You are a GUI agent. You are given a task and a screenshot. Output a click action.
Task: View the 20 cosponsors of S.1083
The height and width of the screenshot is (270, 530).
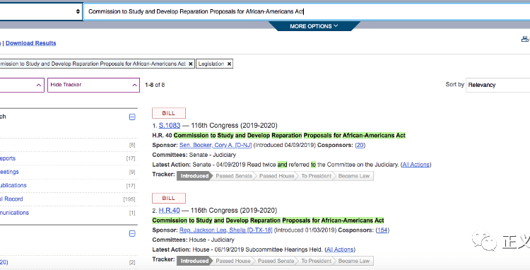[360, 145]
